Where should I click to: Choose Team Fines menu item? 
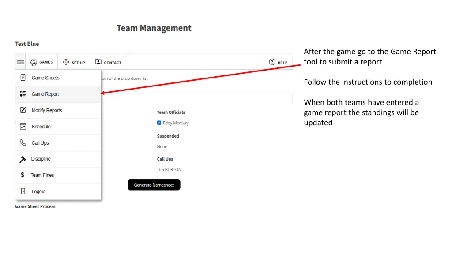(58, 175)
